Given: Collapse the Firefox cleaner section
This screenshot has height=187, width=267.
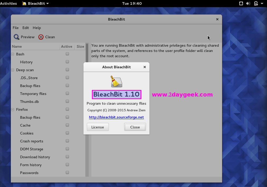Looking at the screenshot, I should tap(12, 109).
